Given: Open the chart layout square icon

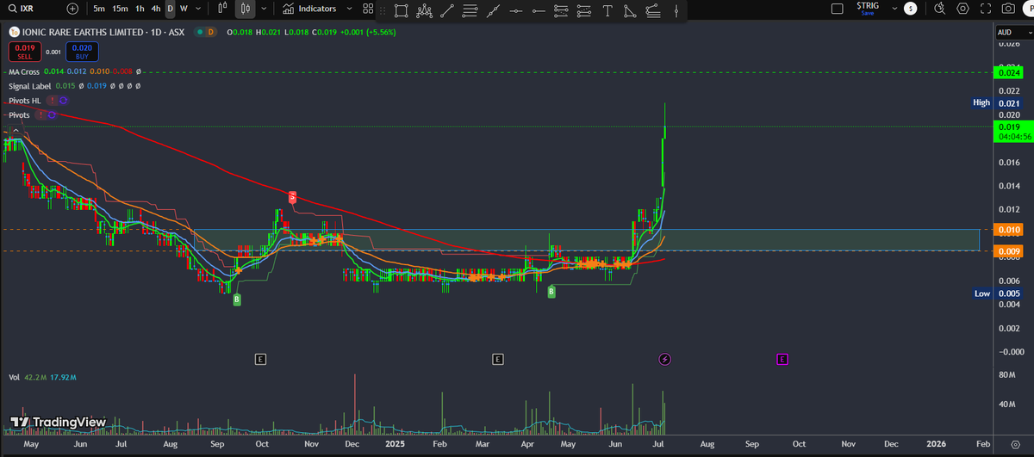Looking at the screenshot, I should 837,9.
